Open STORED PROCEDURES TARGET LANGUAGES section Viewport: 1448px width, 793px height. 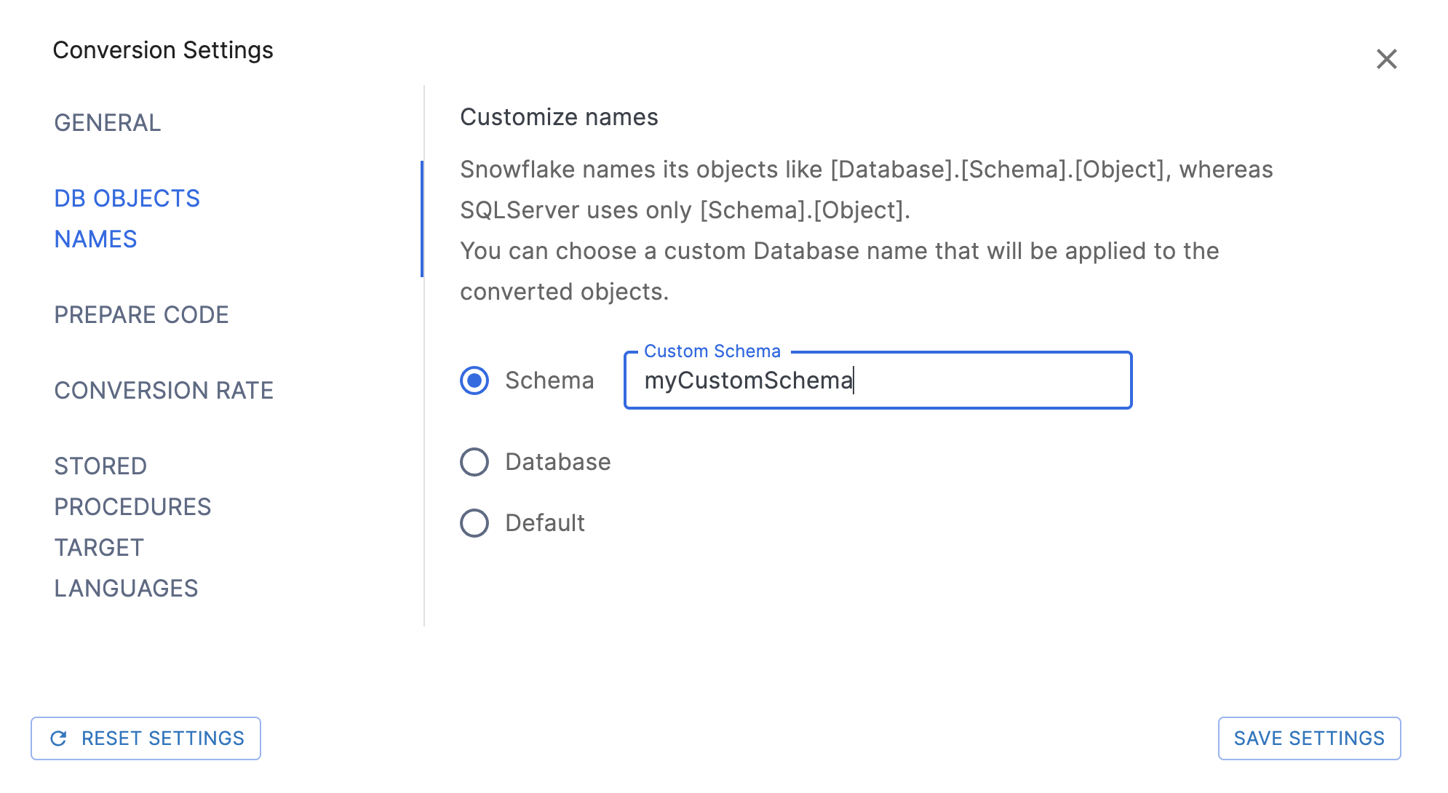click(x=132, y=527)
